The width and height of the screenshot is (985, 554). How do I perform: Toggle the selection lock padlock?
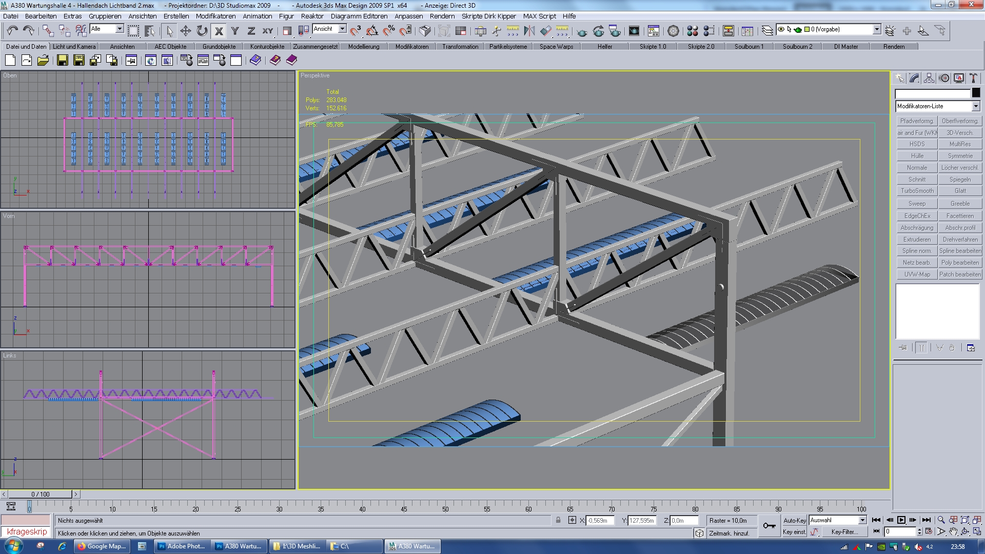tap(558, 520)
